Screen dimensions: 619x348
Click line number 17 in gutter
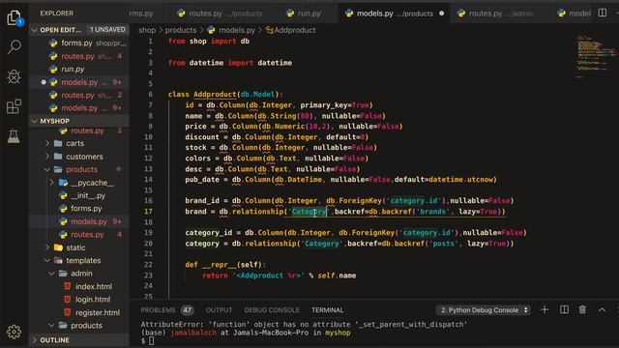click(x=148, y=212)
